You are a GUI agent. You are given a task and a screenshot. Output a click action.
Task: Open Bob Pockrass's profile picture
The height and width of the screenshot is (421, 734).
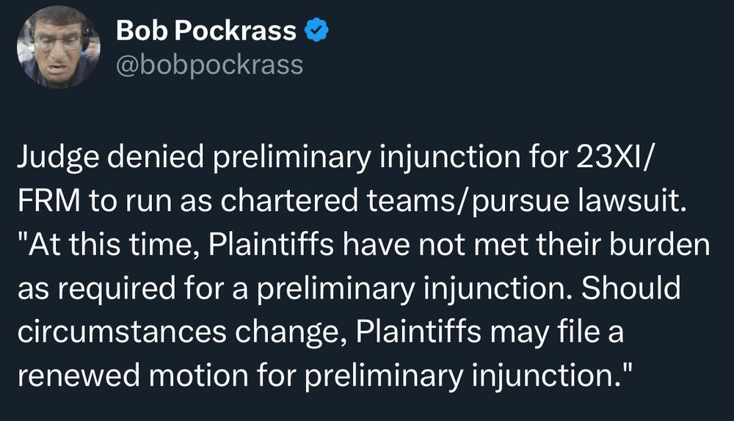point(59,47)
